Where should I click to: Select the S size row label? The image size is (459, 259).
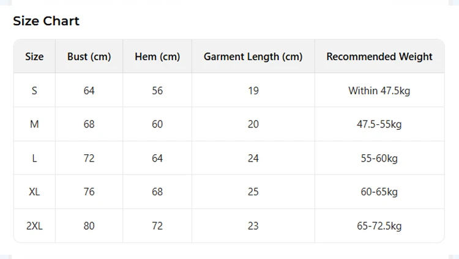34,90
